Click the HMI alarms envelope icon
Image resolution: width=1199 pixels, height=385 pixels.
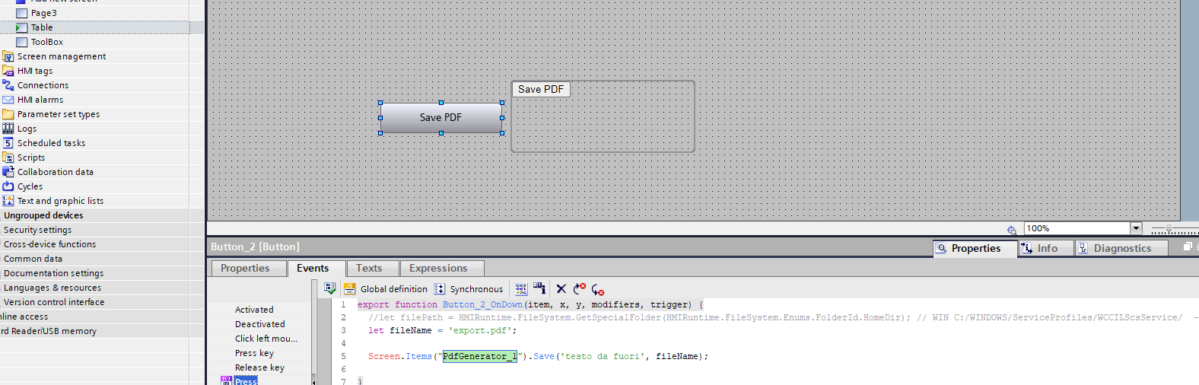pyautogui.click(x=8, y=100)
